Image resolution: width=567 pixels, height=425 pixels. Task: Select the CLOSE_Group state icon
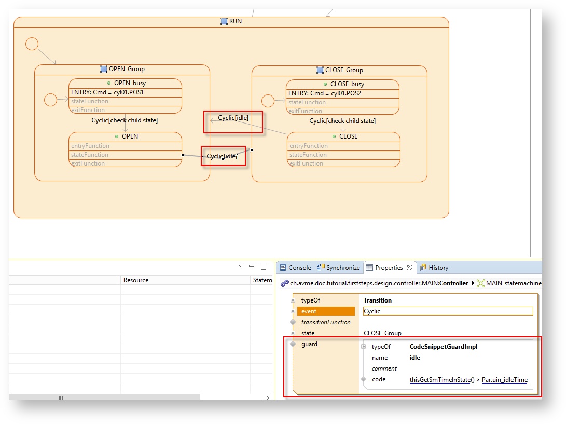[320, 70]
